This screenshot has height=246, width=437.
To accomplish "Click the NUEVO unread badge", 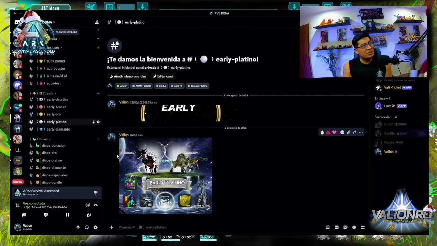I will pos(17,182).
